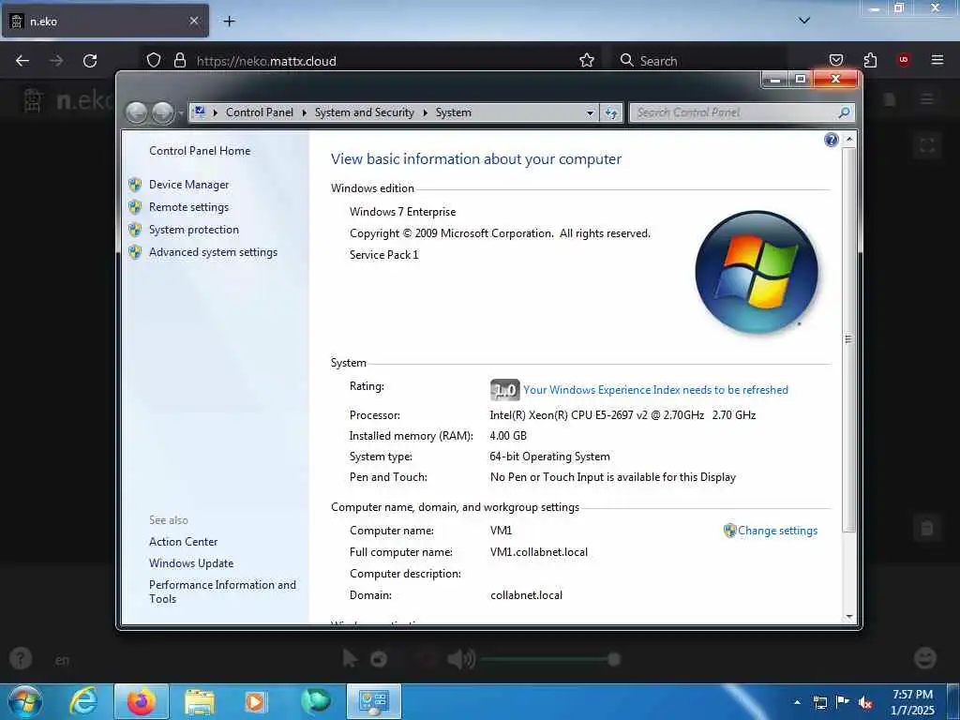Click the Control Panel help icon

point(831,141)
